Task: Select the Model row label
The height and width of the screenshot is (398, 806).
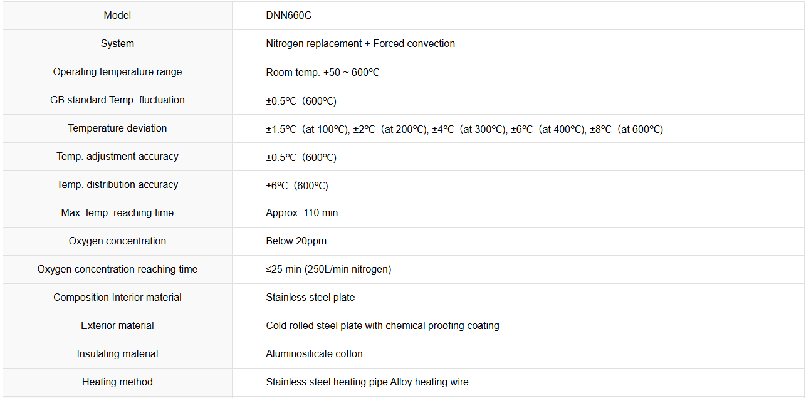Action: click(x=117, y=16)
